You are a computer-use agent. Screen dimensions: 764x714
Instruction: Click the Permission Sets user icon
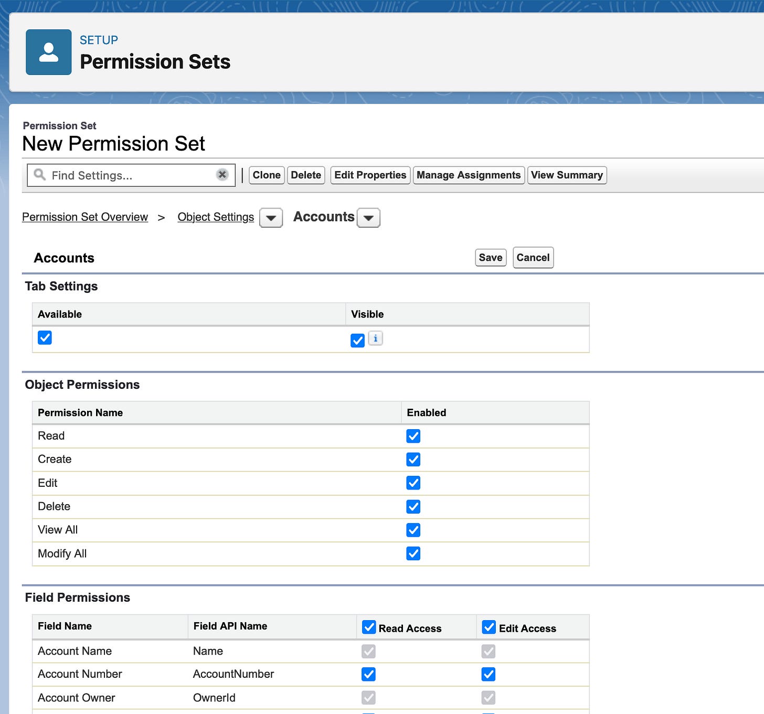pos(49,52)
